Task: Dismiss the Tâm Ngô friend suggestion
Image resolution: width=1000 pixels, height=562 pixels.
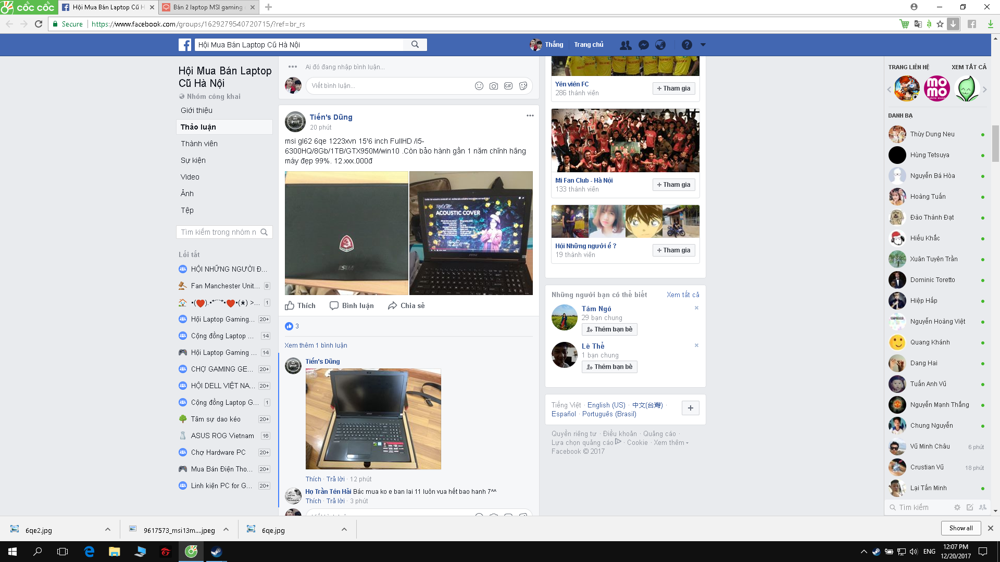Action: pos(696,308)
